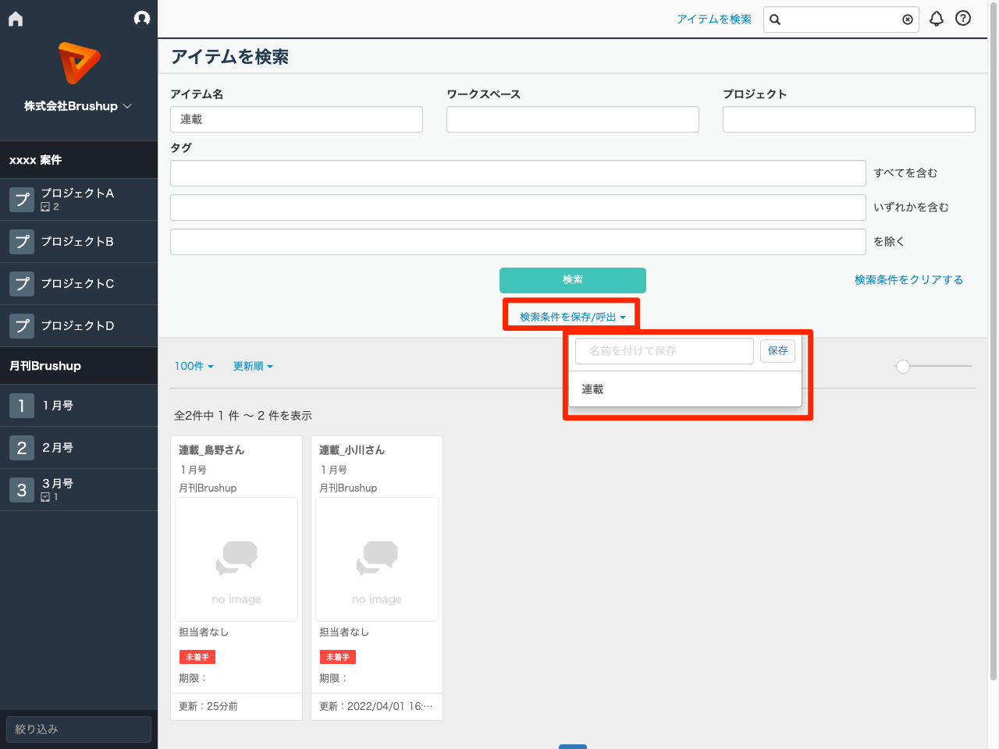The image size is (999, 749).
Task: Clear the top search box with the x icon
Action: point(908,20)
